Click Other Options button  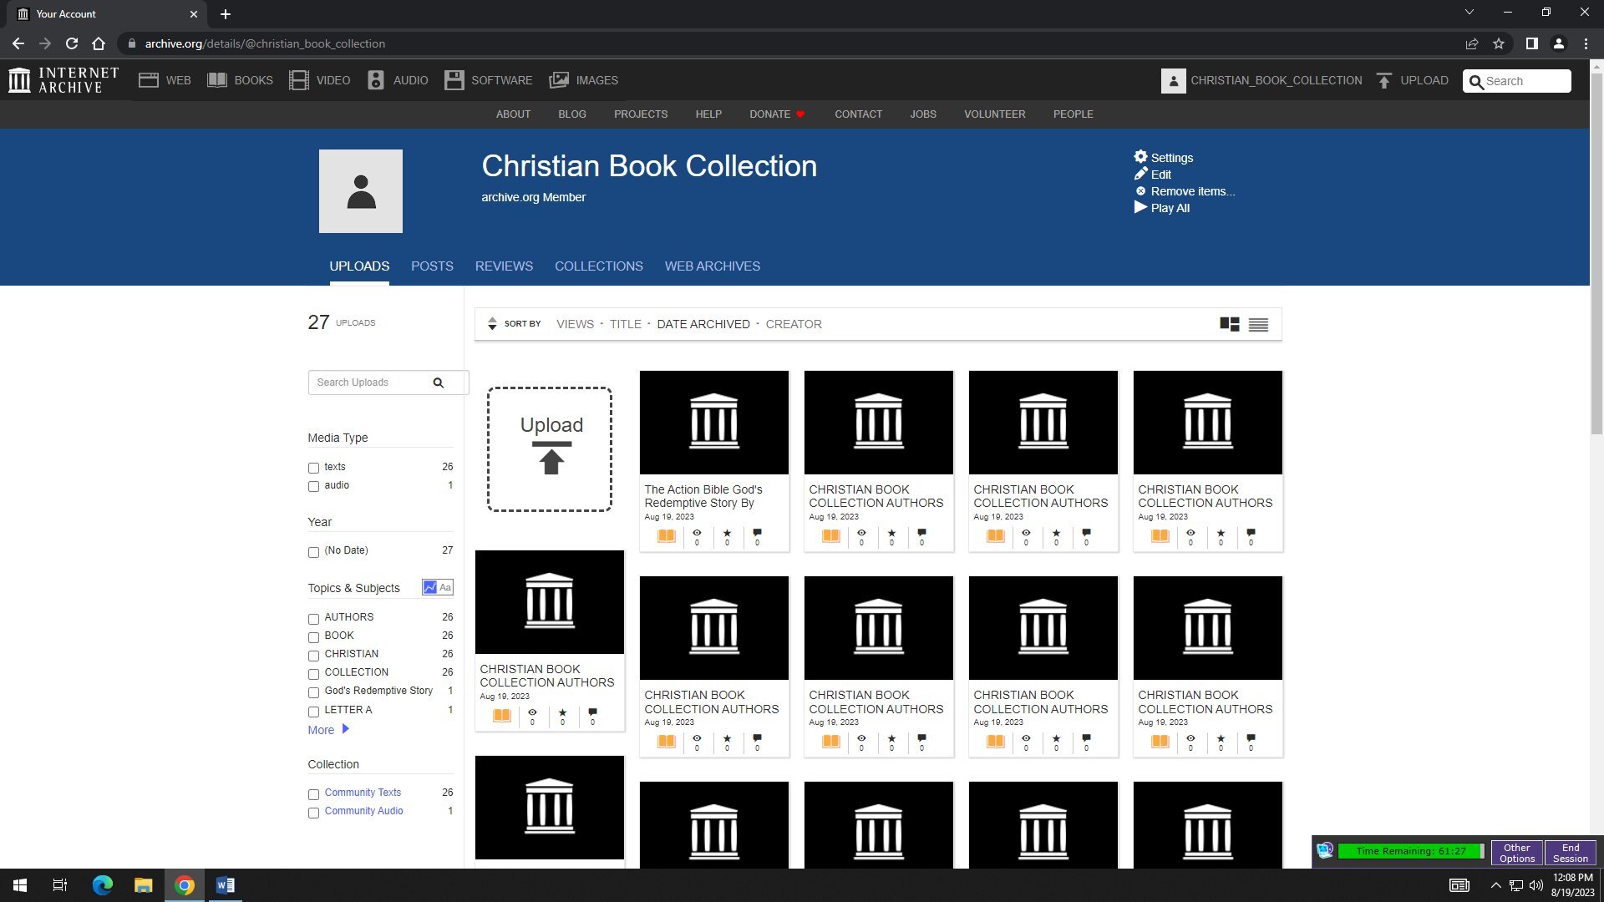[x=1517, y=853]
